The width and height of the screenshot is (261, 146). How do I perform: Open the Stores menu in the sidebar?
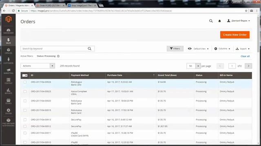coord(9,101)
